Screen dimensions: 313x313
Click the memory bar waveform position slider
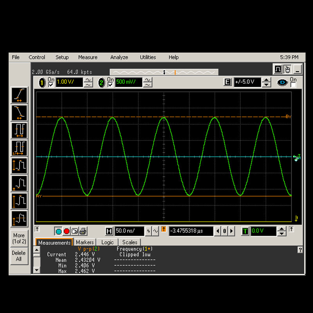(164, 72)
